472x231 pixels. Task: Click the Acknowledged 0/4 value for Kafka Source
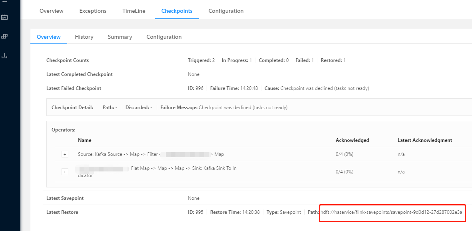(344, 154)
